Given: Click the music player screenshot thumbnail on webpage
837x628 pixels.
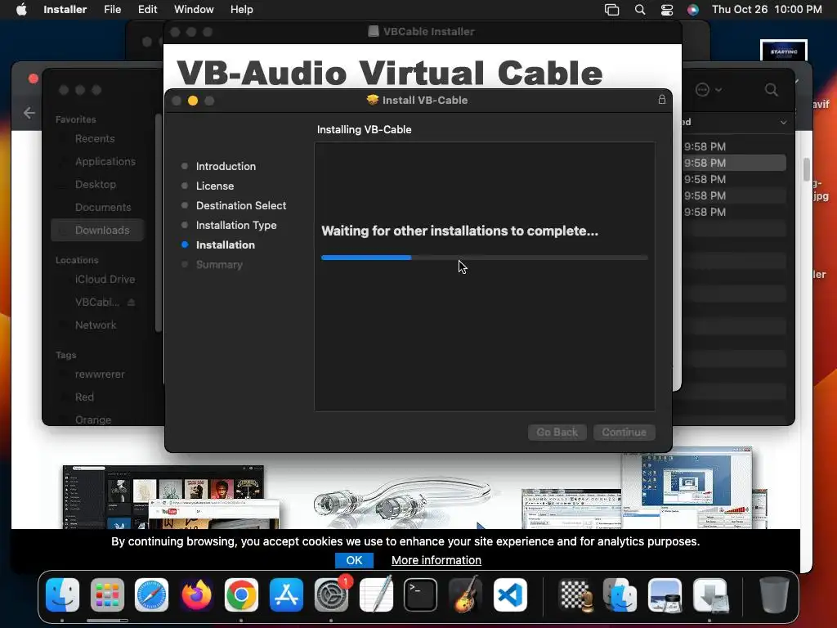Looking at the screenshot, I should click(x=170, y=496).
